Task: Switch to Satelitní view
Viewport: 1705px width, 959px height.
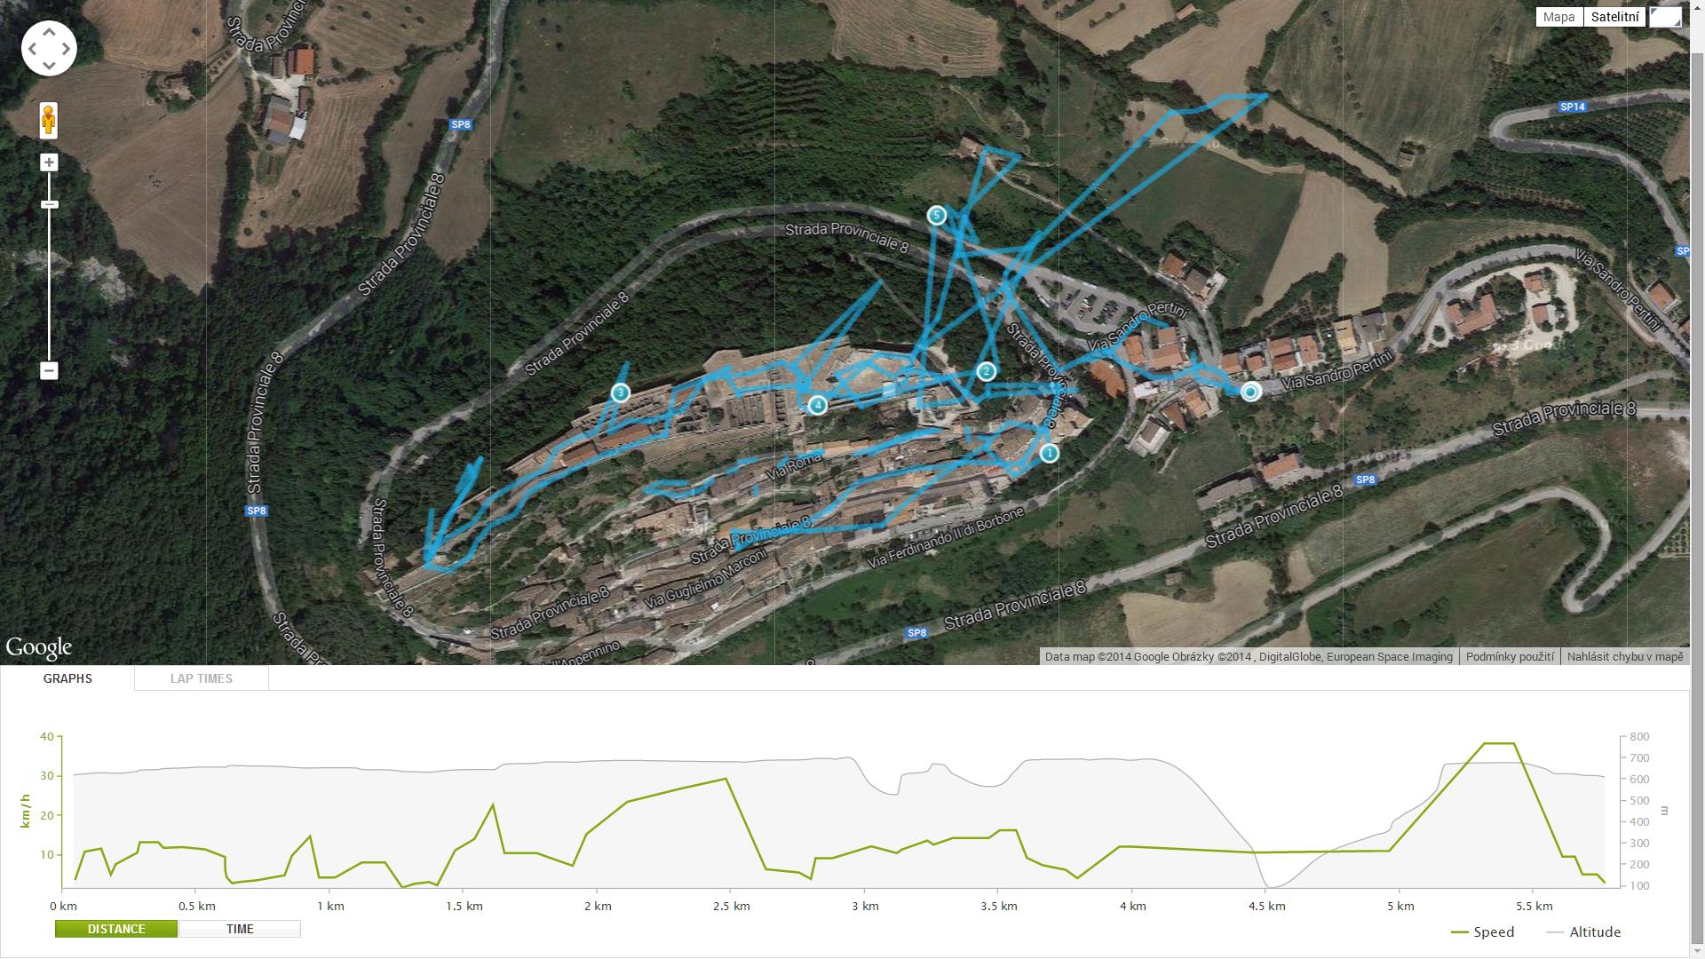Action: [1614, 17]
